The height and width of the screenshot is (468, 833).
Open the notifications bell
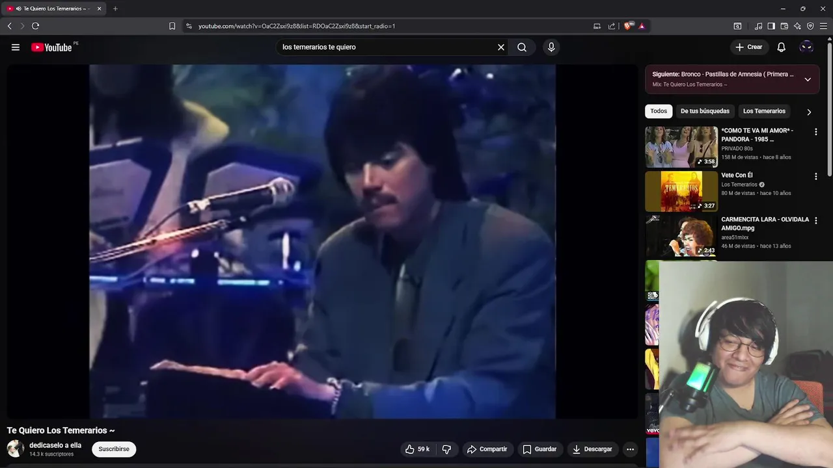(x=782, y=47)
